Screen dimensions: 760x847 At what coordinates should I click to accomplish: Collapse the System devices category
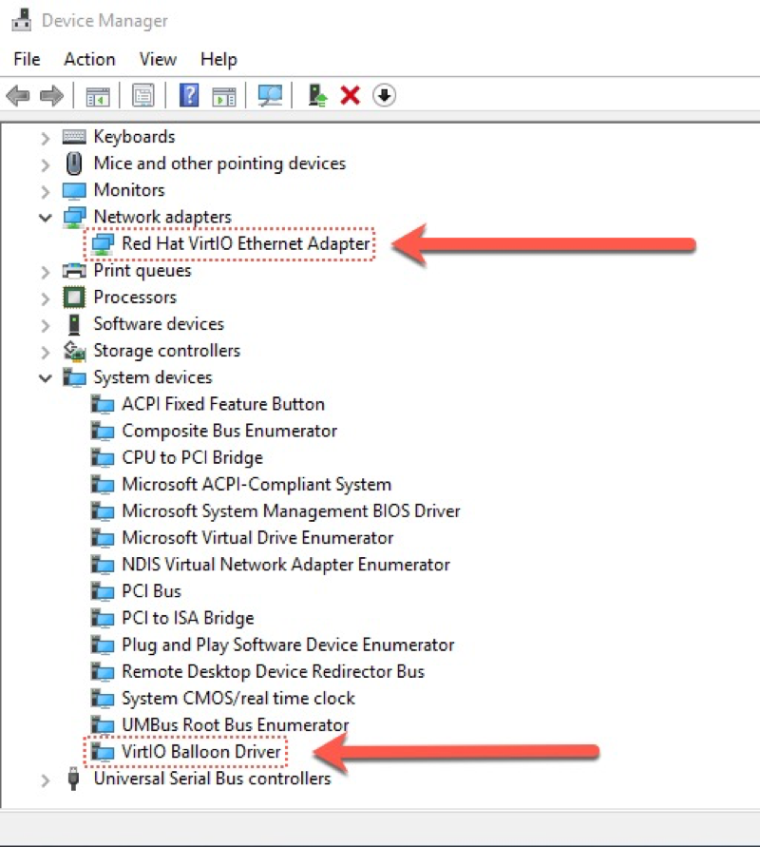(x=46, y=378)
